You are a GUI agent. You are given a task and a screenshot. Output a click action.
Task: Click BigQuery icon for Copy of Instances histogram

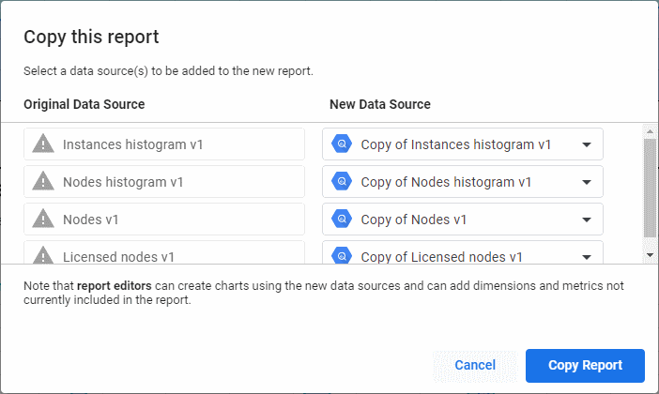(x=342, y=144)
